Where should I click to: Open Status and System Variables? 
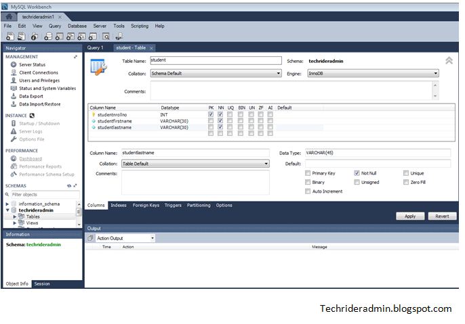pyautogui.click(x=47, y=88)
